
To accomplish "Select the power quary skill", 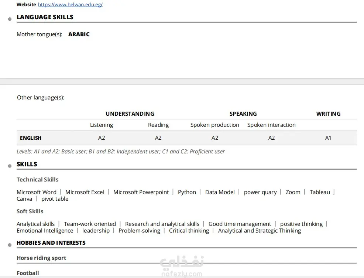I will pyautogui.click(x=260, y=193).
